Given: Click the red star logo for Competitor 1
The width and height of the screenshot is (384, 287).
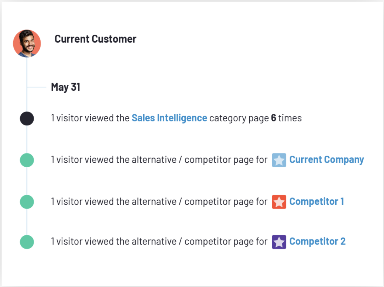Looking at the screenshot, I should 279,202.
